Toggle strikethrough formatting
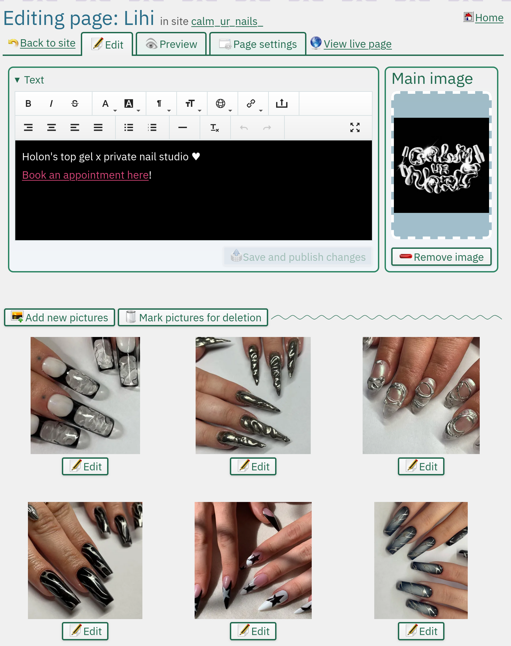Image resolution: width=511 pixels, height=646 pixels. [x=75, y=104]
